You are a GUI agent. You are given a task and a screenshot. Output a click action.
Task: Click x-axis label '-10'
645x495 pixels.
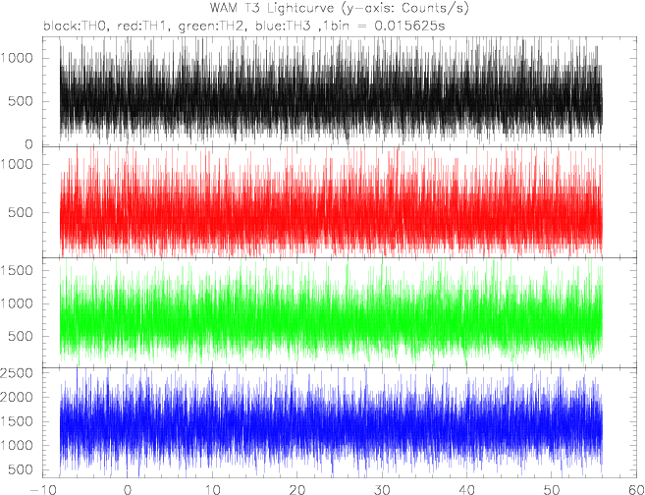(x=42, y=490)
